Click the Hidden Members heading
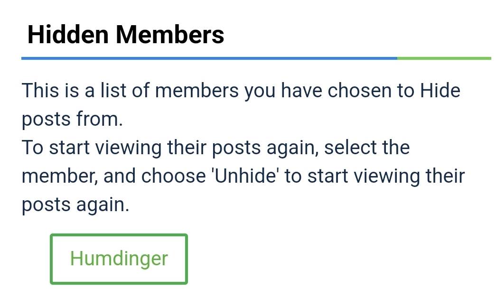The height and width of the screenshot is (298, 496). coord(125,35)
